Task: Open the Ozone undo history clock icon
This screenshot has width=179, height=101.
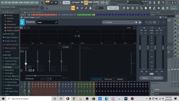Action: pyautogui.click(x=150, y=22)
